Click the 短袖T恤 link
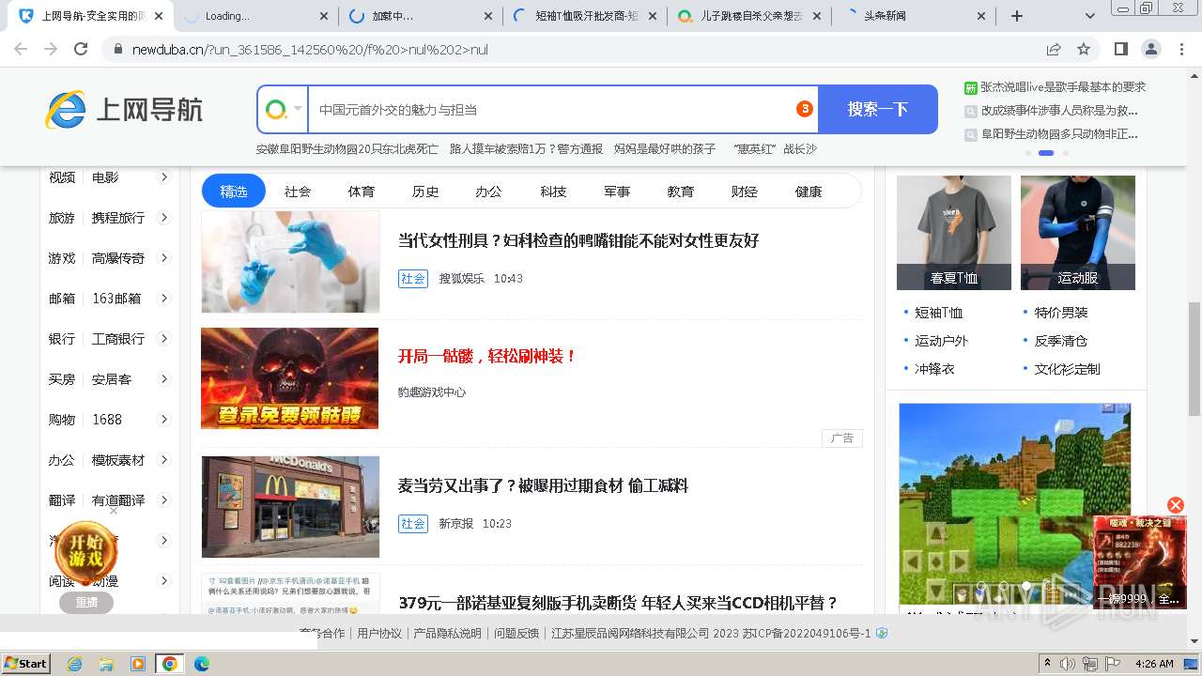1202x676 pixels. click(x=939, y=313)
